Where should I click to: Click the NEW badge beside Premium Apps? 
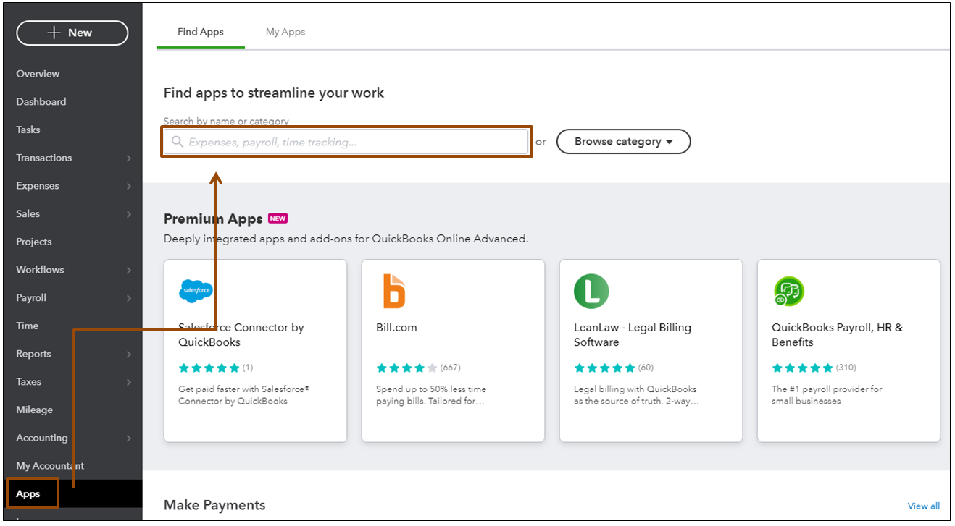point(278,218)
